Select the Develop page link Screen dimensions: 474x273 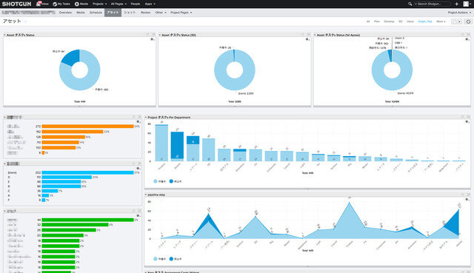(x=389, y=21)
